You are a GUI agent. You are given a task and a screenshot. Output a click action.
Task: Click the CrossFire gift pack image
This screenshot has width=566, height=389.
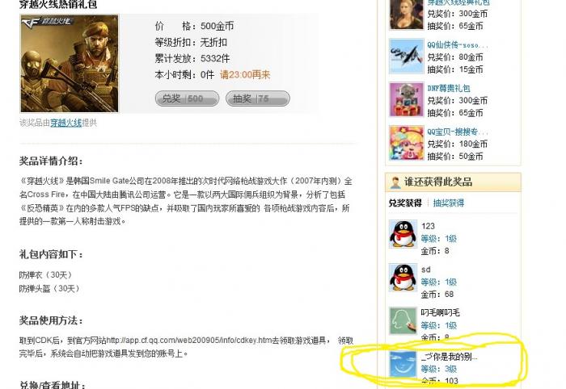[x=70, y=64]
